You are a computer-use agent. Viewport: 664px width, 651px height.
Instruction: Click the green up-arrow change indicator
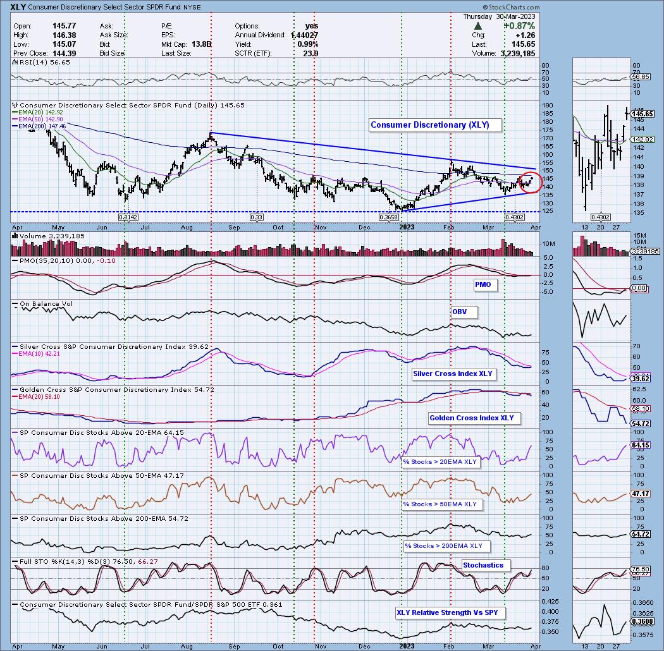coord(477,27)
